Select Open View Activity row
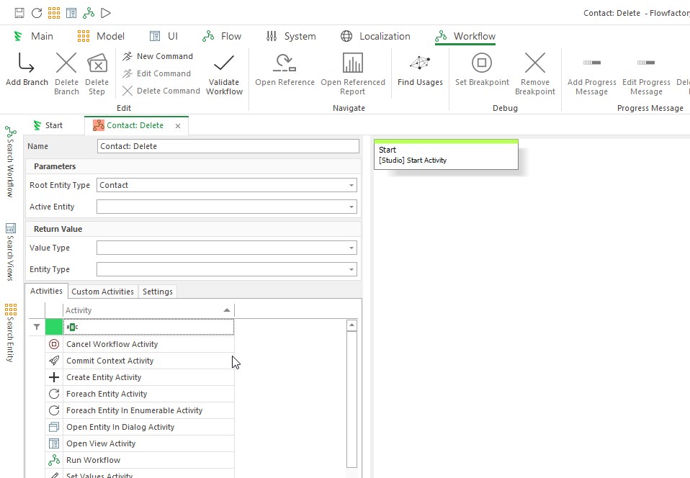690x478 pixels. click(x=140, y=443)
